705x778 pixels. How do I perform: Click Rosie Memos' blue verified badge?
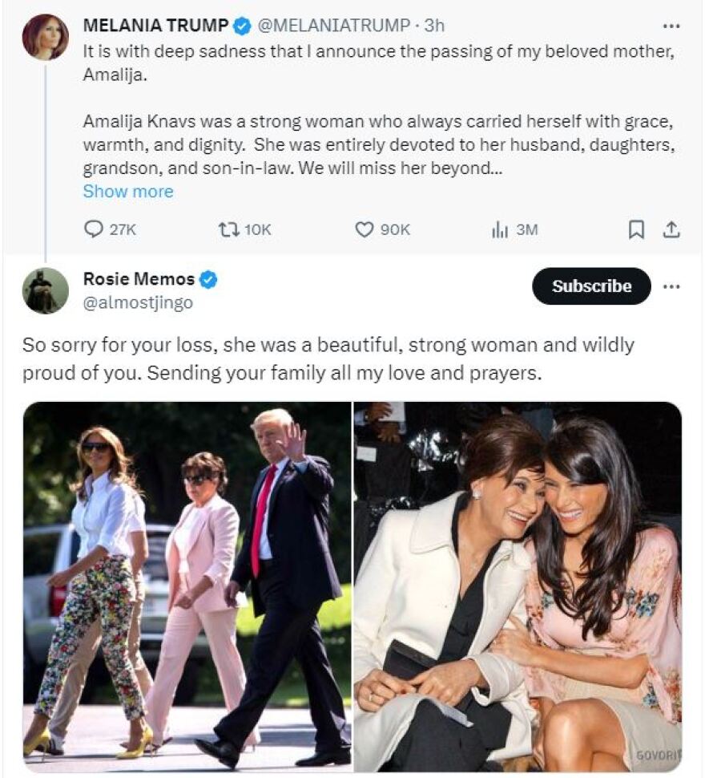point(208,279)
